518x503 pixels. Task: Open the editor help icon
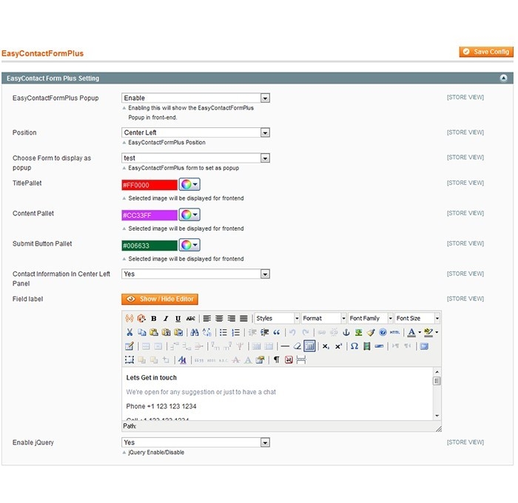383,332
